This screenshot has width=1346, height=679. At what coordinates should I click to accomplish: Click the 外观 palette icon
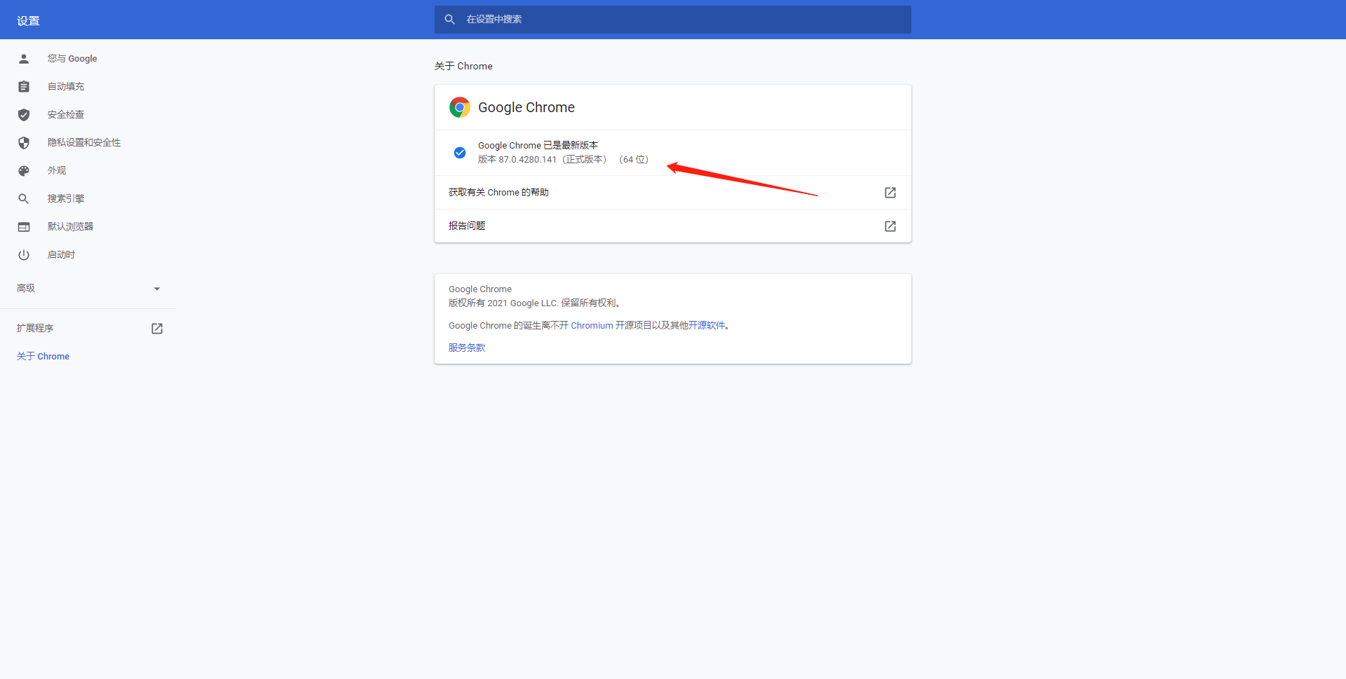tap(23, 170)
